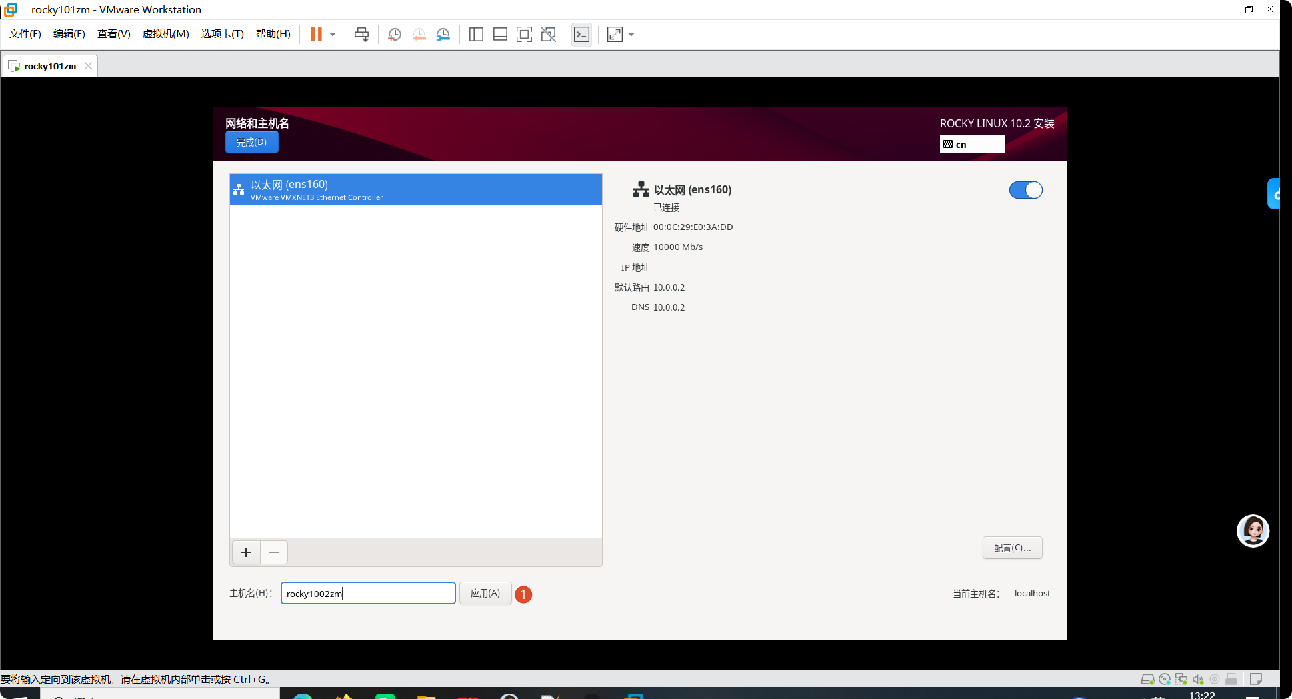This screenshot has height=699, width=1292.
Task: Expand the stretch display dropdown arrow
Action: tap(631, 35)
